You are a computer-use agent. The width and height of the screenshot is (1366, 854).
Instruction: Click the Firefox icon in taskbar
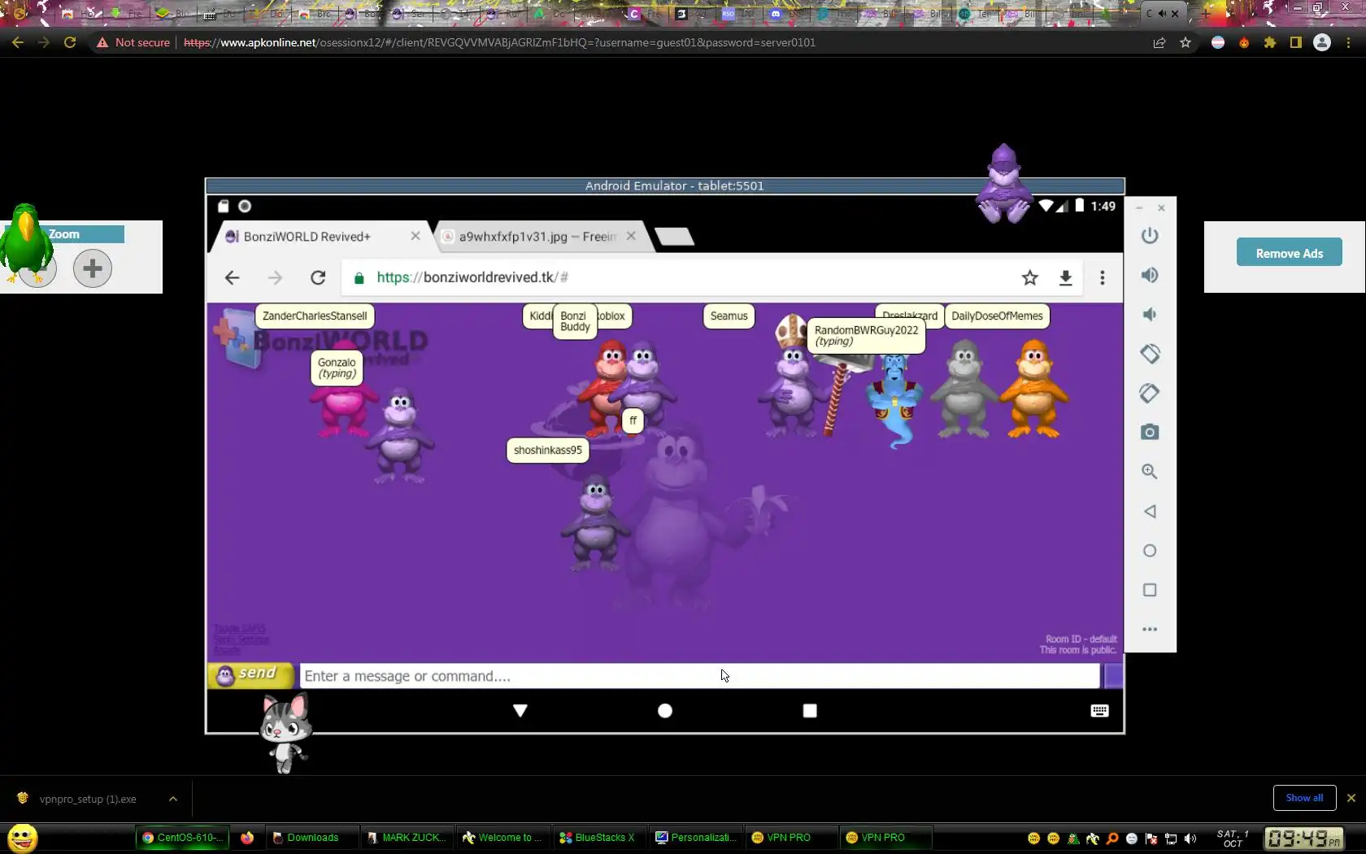[247, 838]
